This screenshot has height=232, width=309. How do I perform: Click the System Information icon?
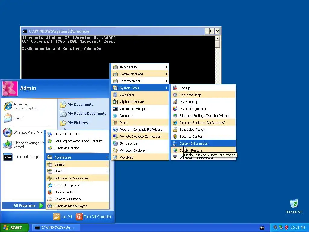pyautogui.click(x=175, y=143)
